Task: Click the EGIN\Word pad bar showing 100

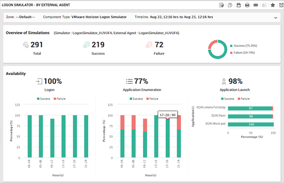Action: (x=251, y=124)
